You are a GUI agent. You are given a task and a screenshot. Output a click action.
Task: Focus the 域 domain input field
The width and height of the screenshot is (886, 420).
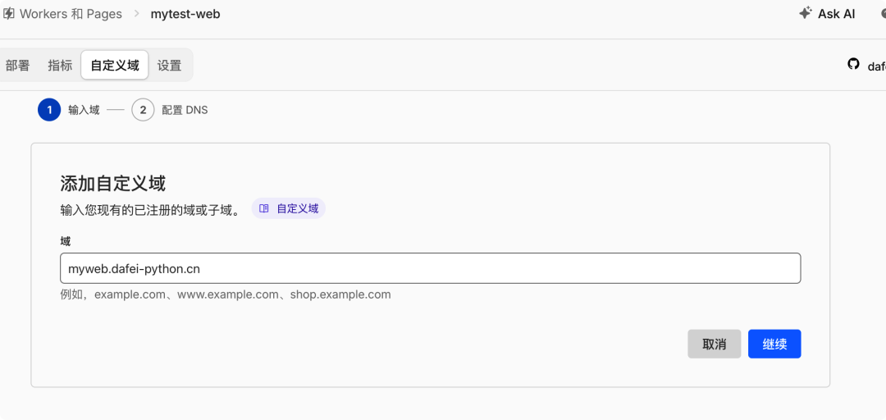[x=431, y=268]
